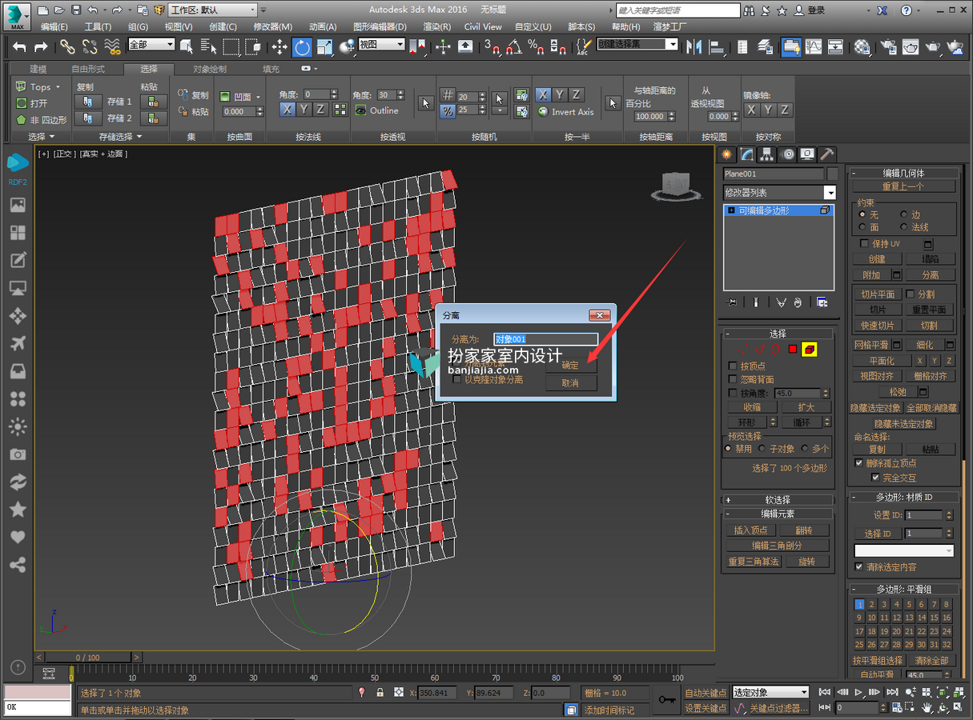Image resolution: width=973 pixels, height=720 pixels.
Task: Click the Align tool icon
Action: click(717, 47)
